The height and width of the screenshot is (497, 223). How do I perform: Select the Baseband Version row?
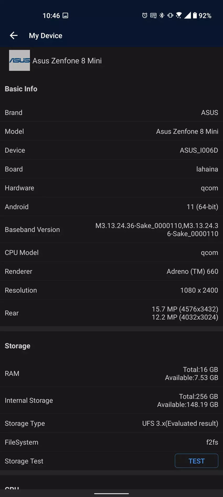111,229
